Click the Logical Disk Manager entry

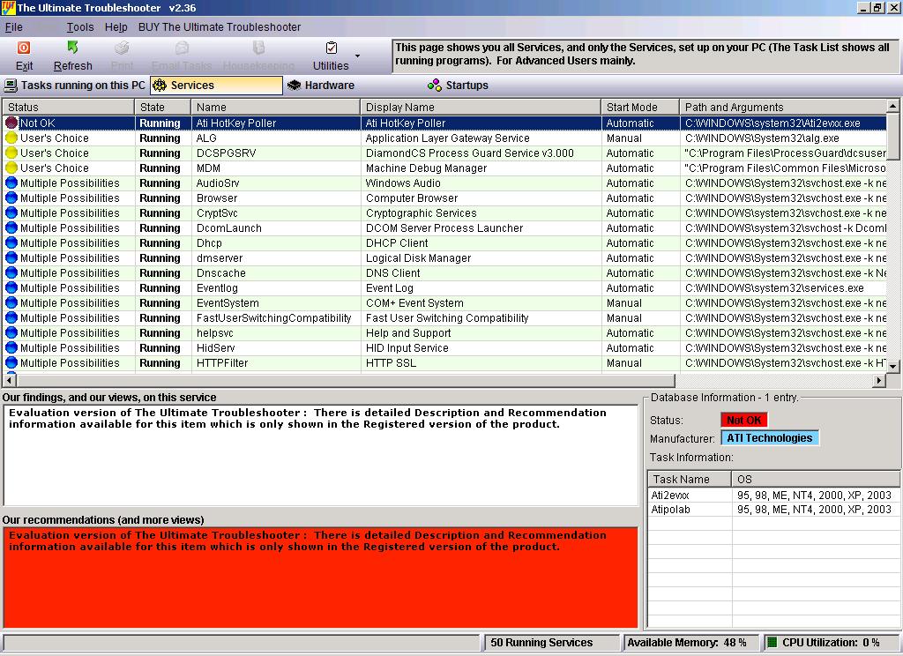pos(418,258)
